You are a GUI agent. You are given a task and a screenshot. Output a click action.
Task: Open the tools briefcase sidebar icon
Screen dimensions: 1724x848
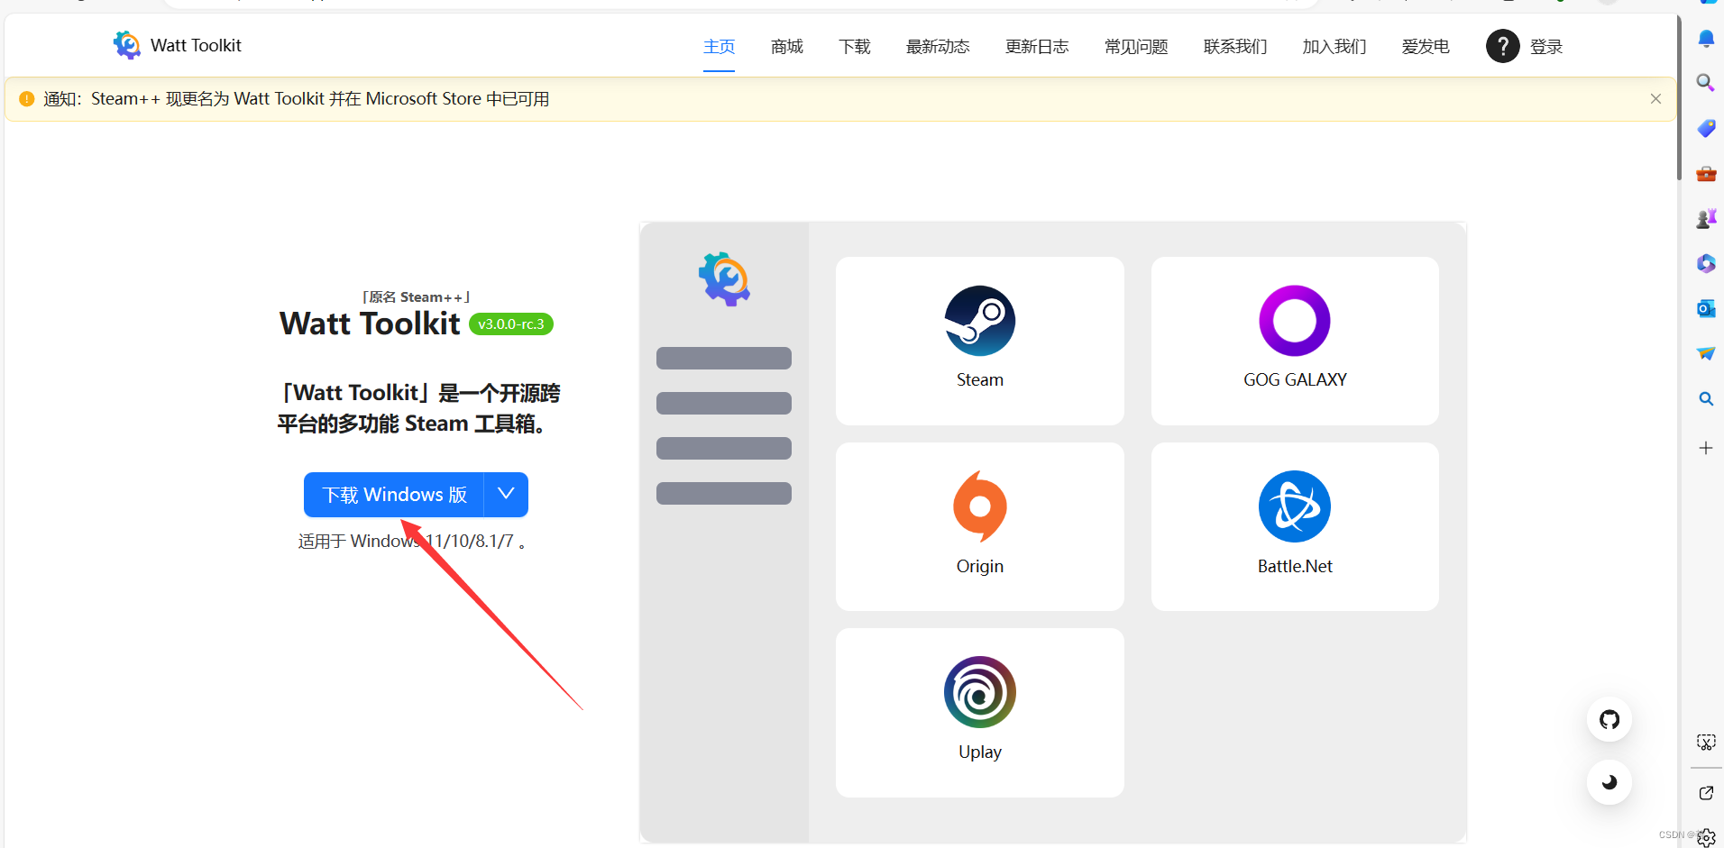tap(1706, 174)
